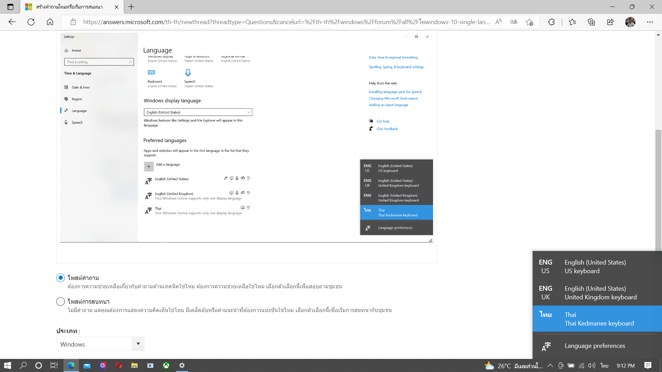Open the Favorites list icon
The height and width of the screenshot is (372, 662).
[572, 22]
